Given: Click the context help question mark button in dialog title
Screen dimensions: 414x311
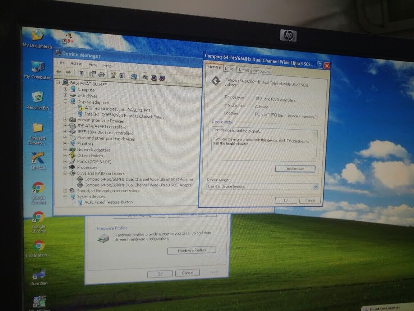Looking at the screenshot, I should pos(320,65).
